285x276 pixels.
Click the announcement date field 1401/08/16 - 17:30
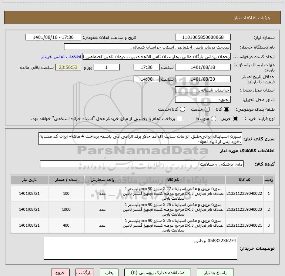tap(53, 37)
